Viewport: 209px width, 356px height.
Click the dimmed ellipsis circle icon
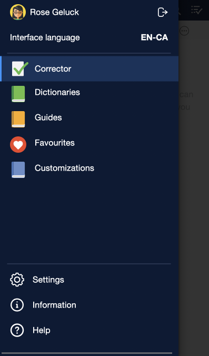[184, 31]
